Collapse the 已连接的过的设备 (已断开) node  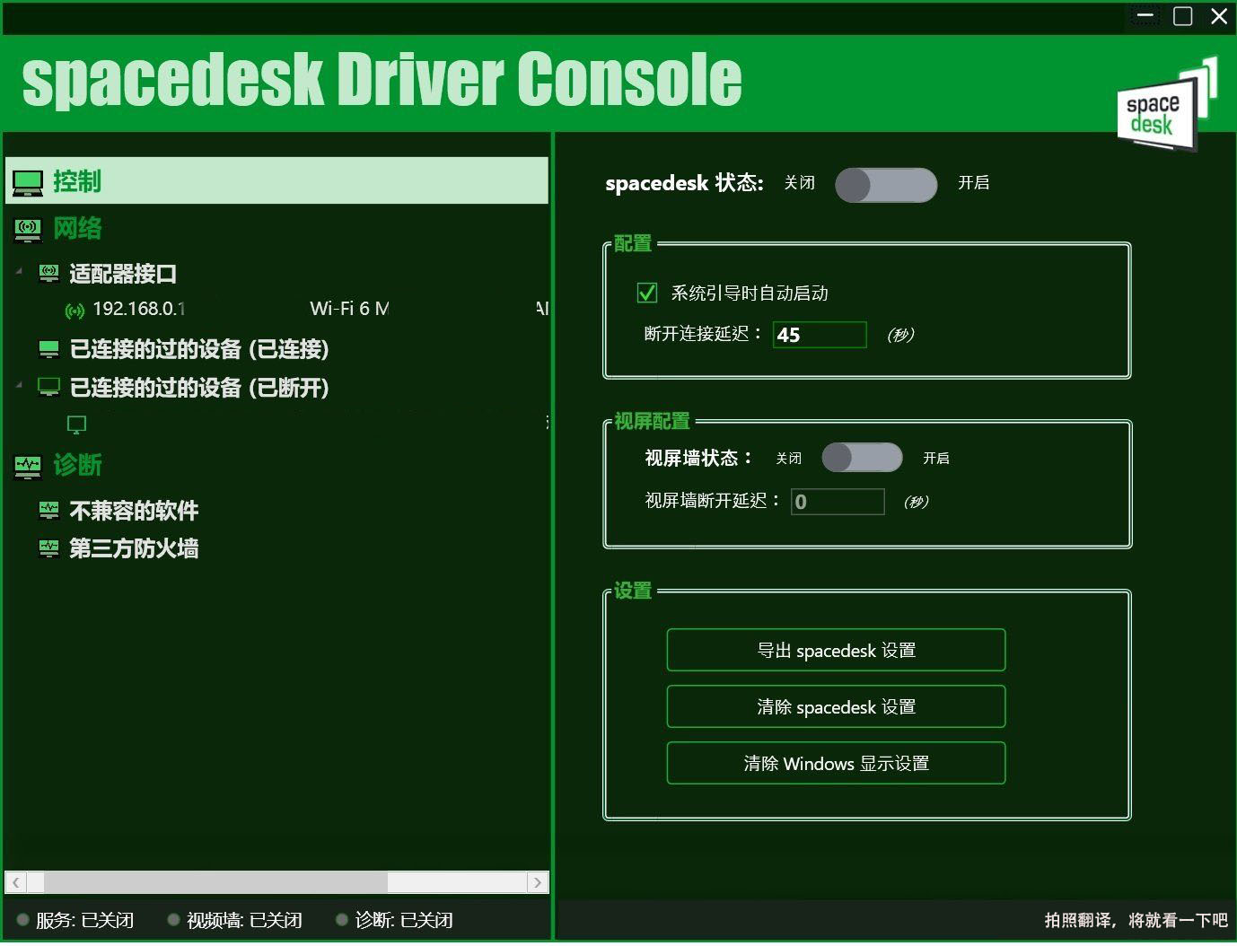click(20, 385)
